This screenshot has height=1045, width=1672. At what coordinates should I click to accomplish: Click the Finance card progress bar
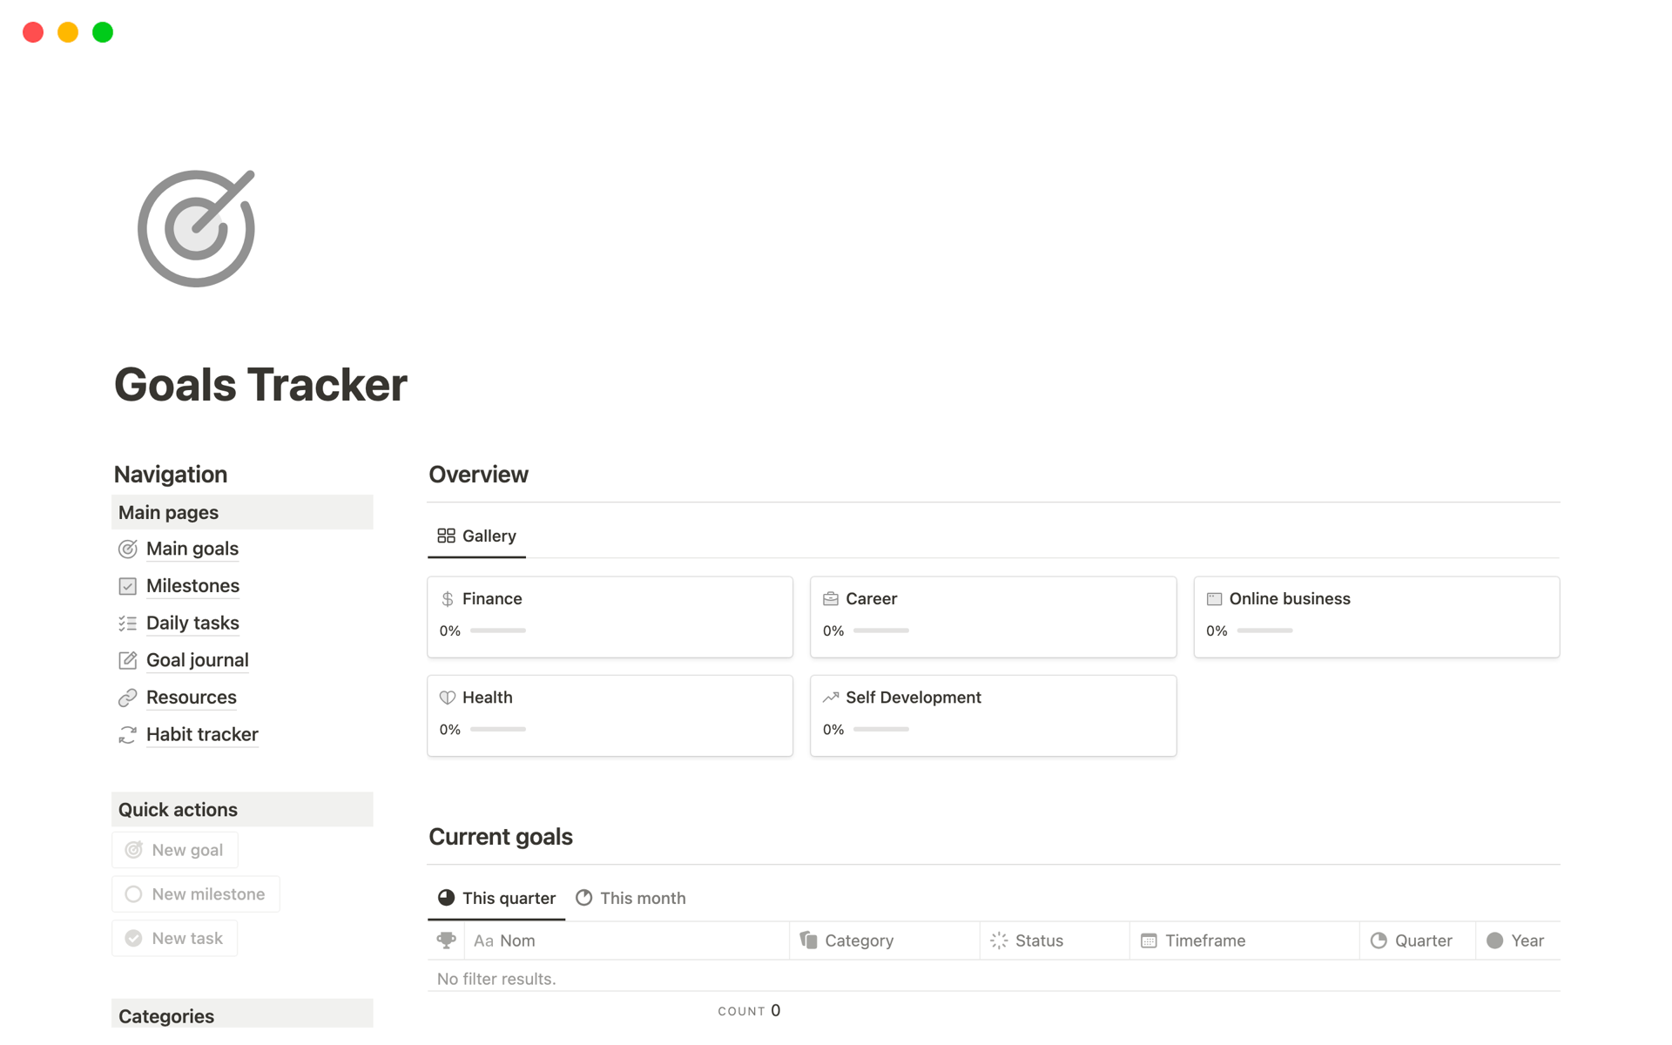pos(498,630)
